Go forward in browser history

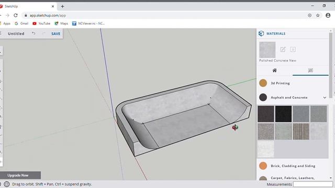coord(7,15)
